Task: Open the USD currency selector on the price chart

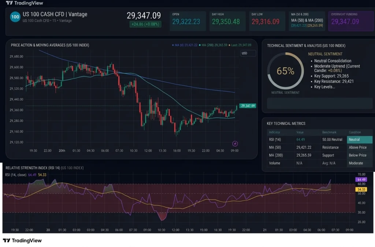Action: coord(248,53)
